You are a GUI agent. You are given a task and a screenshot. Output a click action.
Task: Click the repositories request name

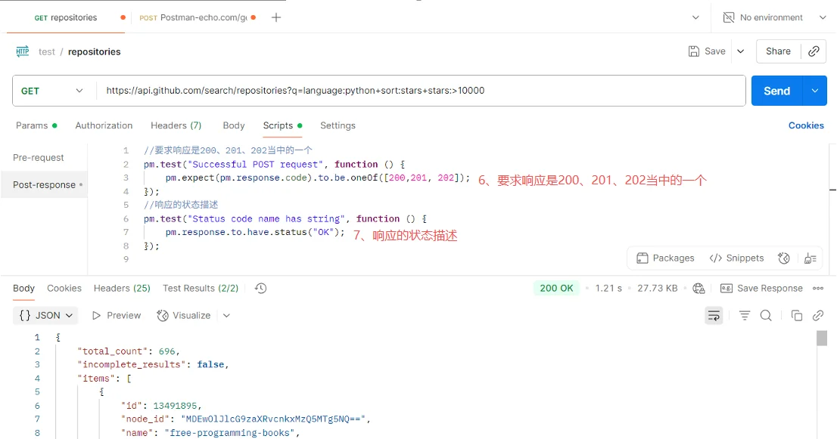95,51
